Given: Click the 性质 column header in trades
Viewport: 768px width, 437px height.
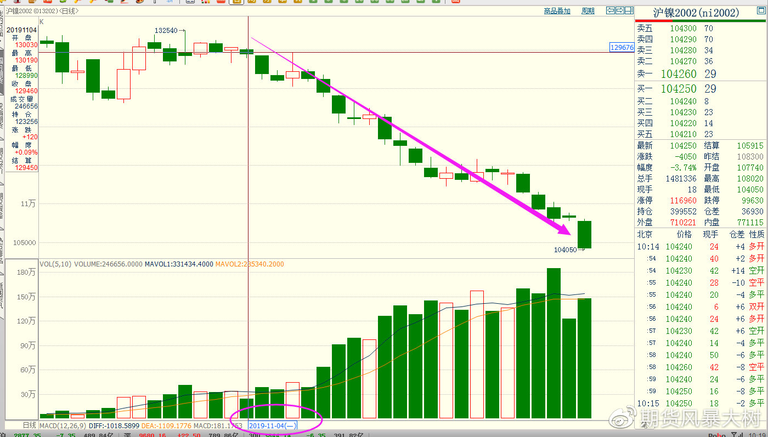Looking at the screenshot, I should click(x=756, y=234).
